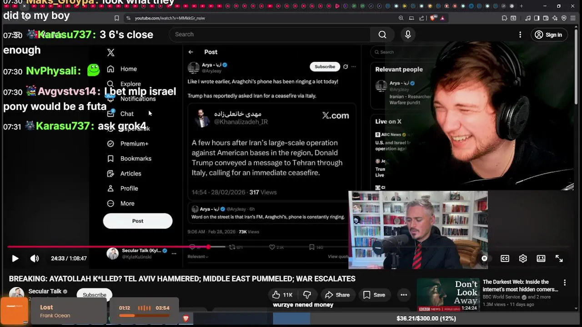The height and width of the screenshot is (327, 582).
Task: Open Secular Talk channel name link
Action: coord(45,291)
